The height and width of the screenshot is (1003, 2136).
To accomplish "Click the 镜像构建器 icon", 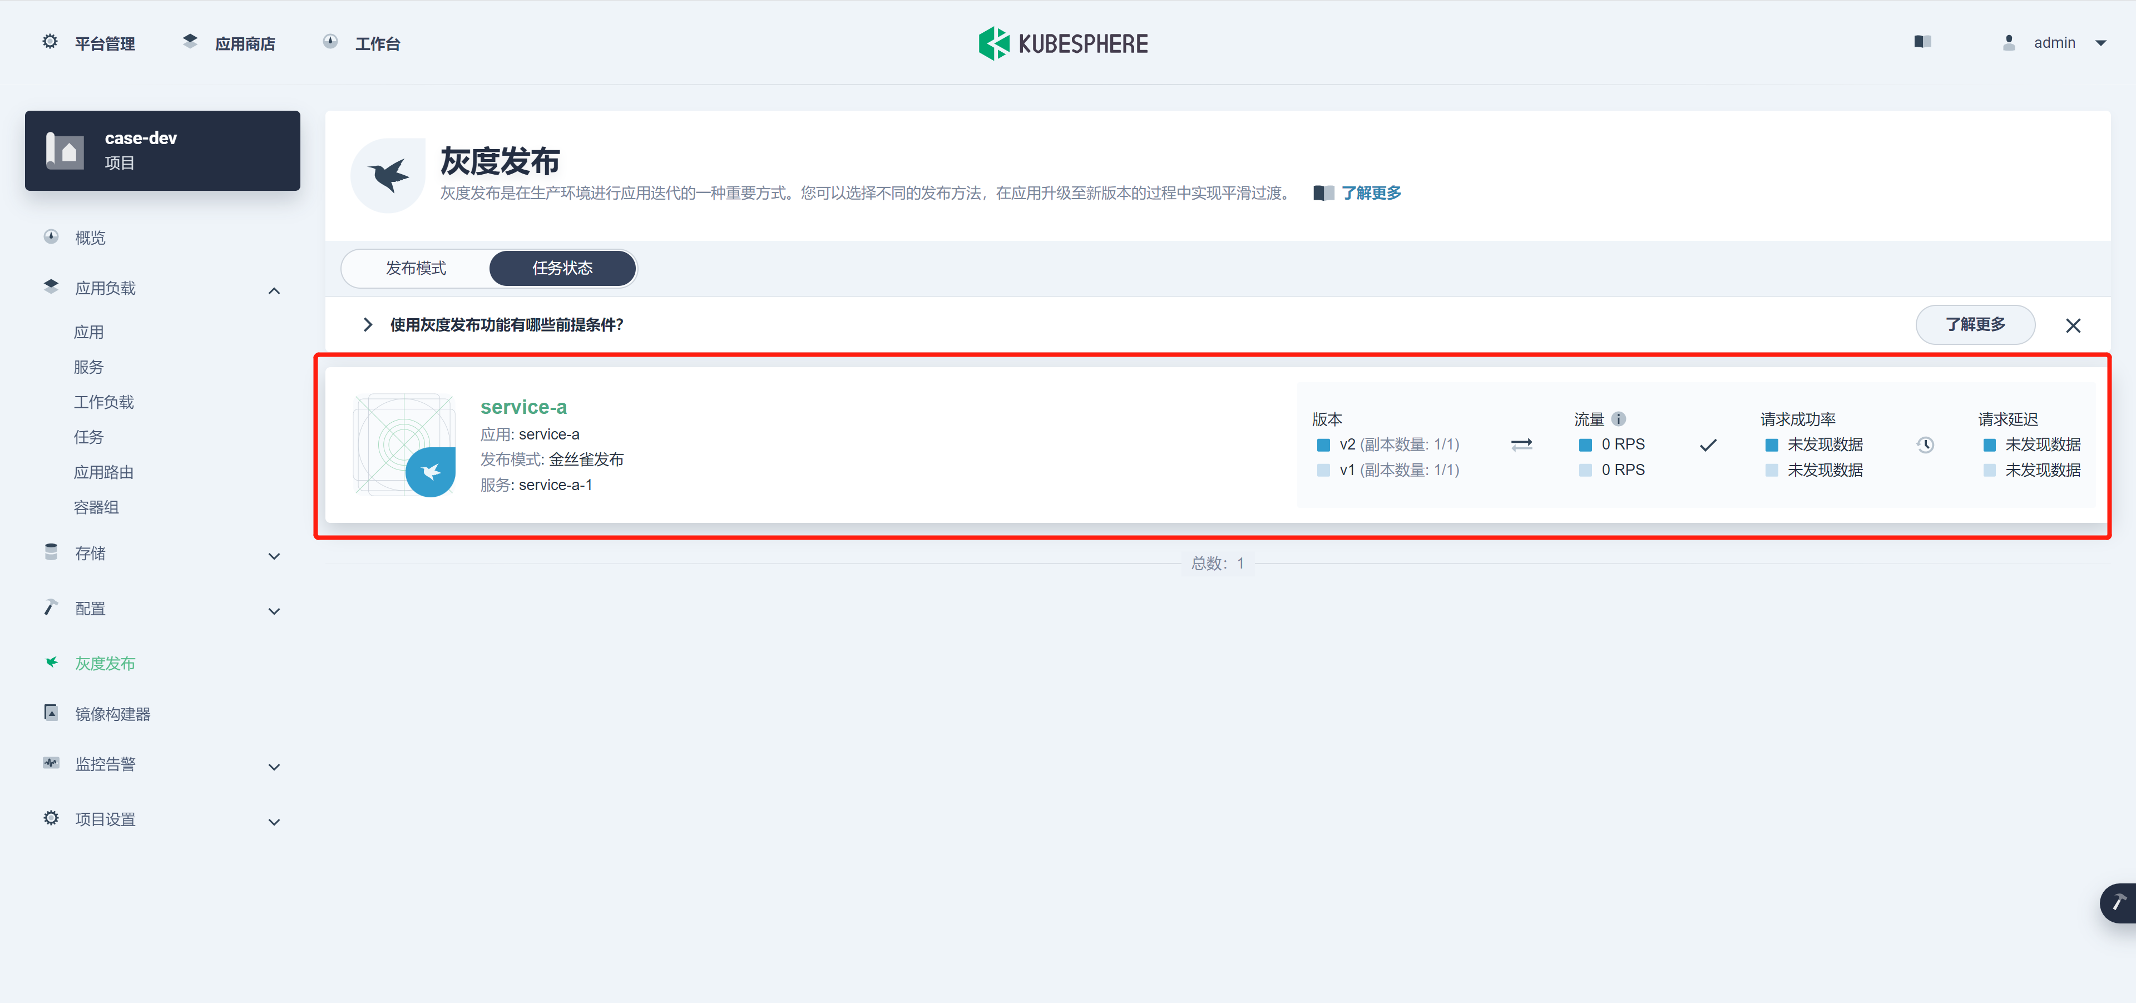I will pyautogui.click(x=51, y=713).
